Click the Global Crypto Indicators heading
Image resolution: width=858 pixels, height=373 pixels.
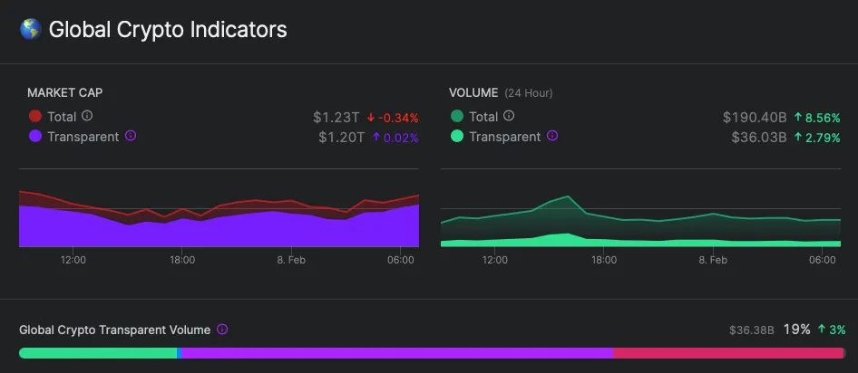pyautogui.click(x=168, y=30)
